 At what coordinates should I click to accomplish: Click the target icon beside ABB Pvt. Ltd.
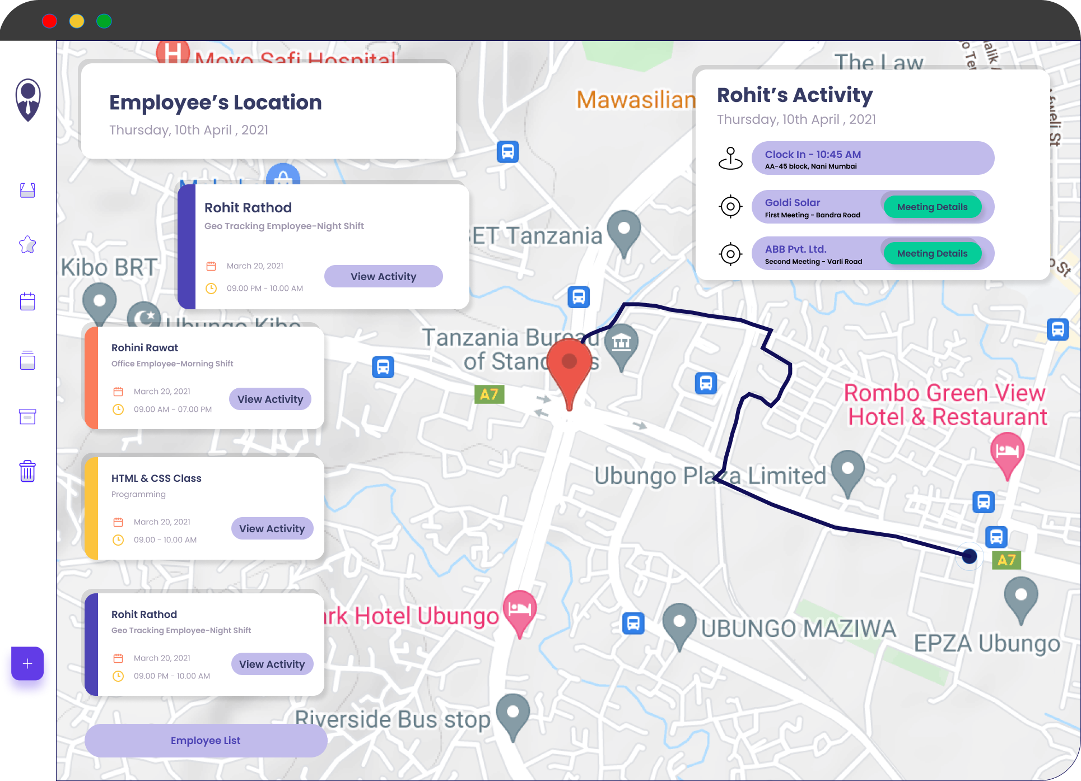coord(731,254)
